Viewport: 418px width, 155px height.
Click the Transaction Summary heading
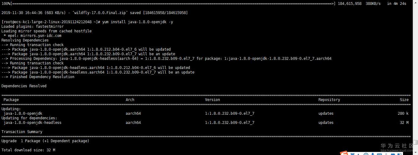(22, 132)
